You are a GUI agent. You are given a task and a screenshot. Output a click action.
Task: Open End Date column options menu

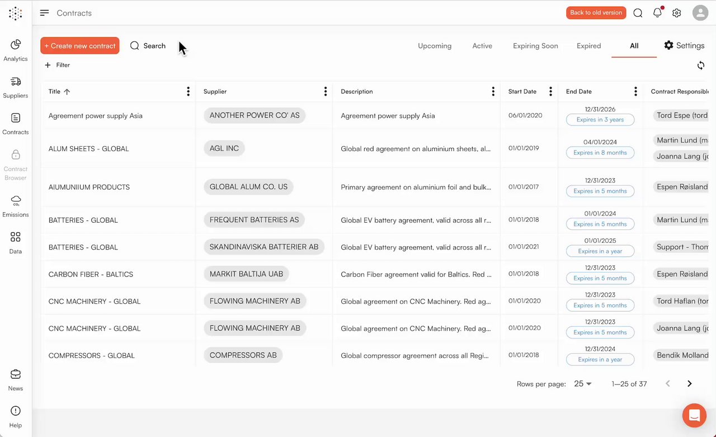tap(635, 92)
